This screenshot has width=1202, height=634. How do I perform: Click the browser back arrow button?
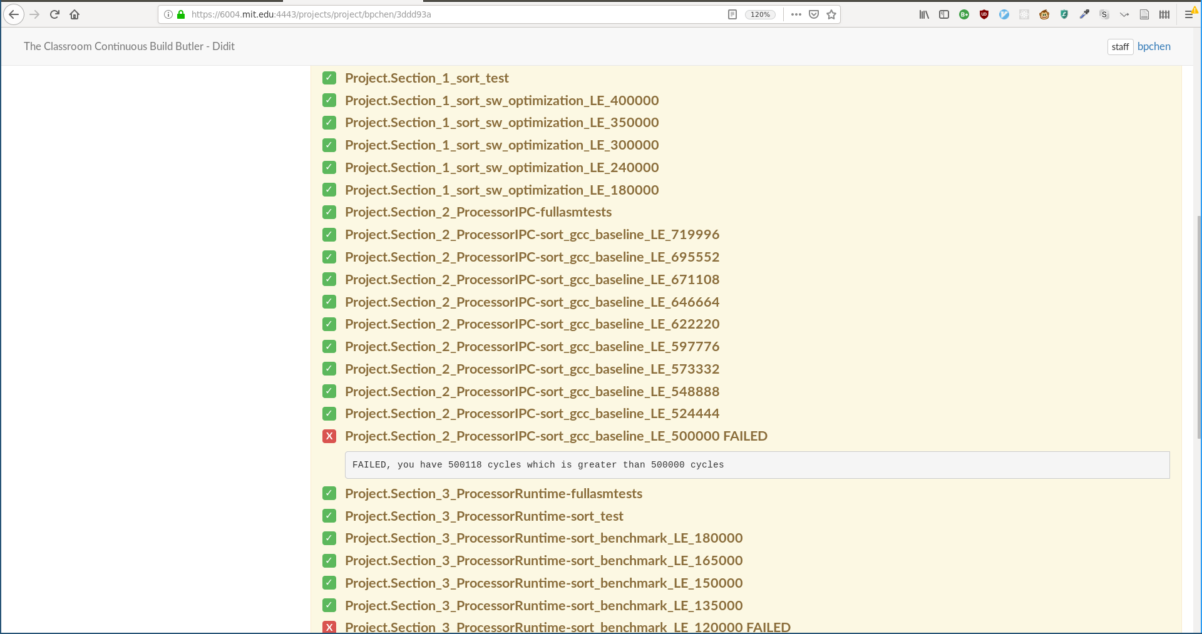(14, 14)
